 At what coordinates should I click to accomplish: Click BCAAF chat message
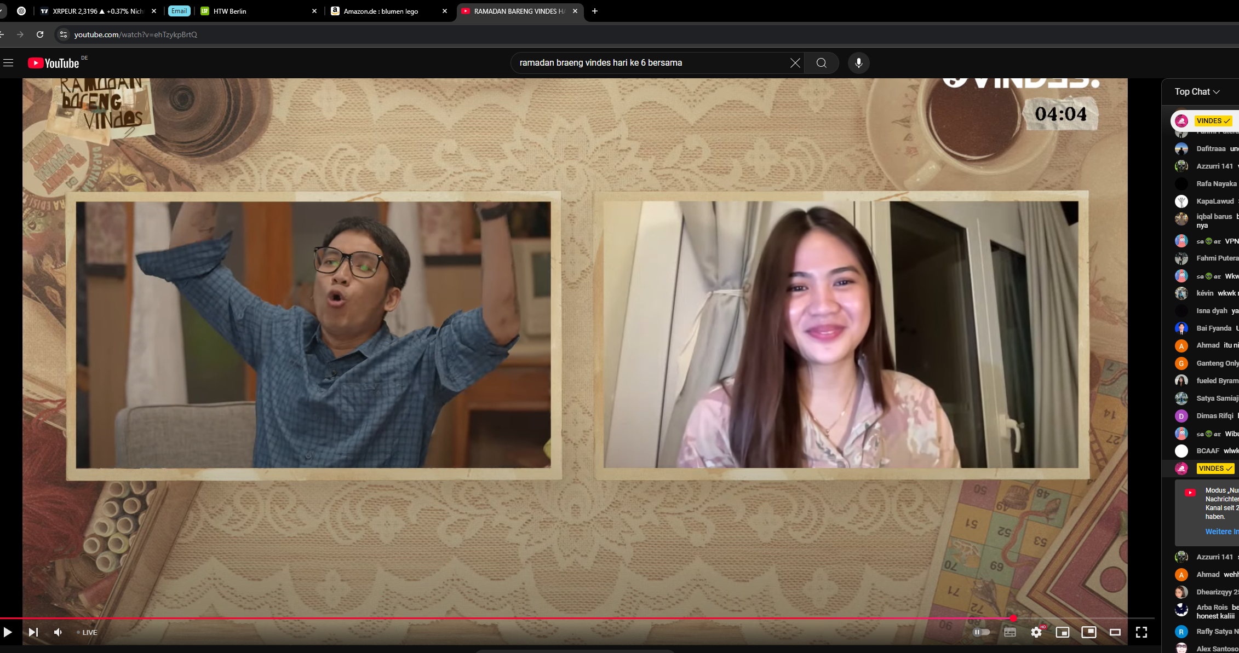[x=1207, y=450]
